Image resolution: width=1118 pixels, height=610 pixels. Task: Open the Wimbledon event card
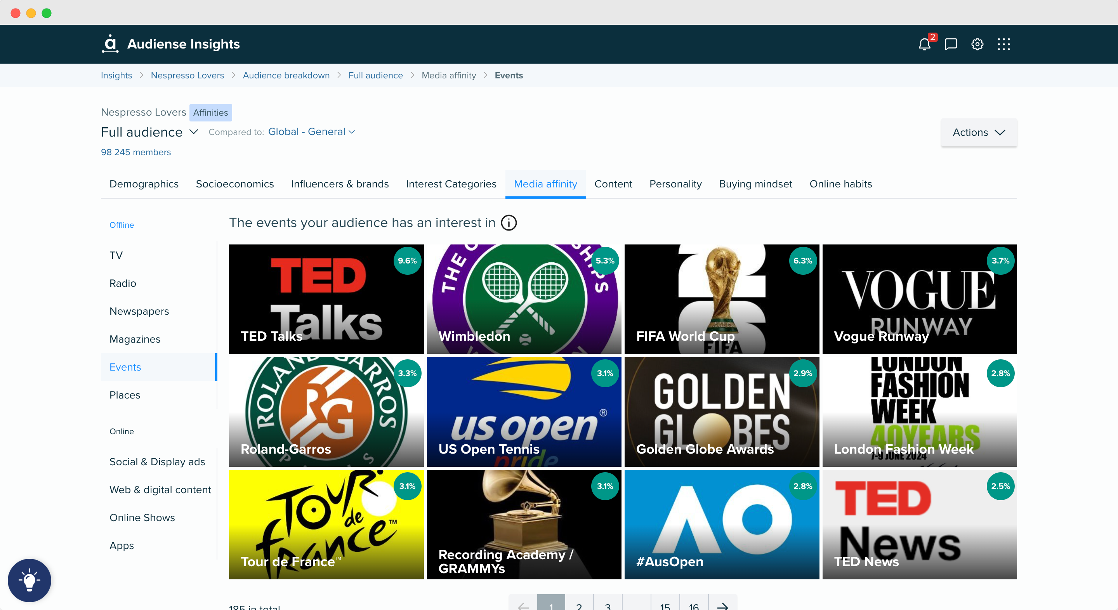coord(524,299)
